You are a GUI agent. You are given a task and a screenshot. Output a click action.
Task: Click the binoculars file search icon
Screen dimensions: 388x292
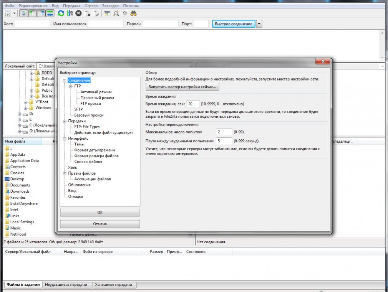tap(133, 13)
